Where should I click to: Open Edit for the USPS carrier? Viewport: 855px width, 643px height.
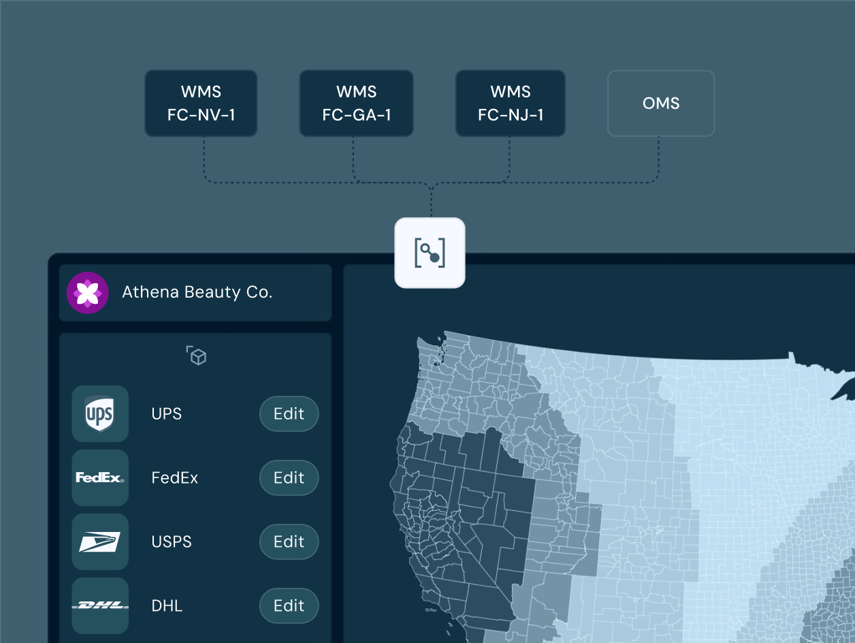click(x=289, y=542)
